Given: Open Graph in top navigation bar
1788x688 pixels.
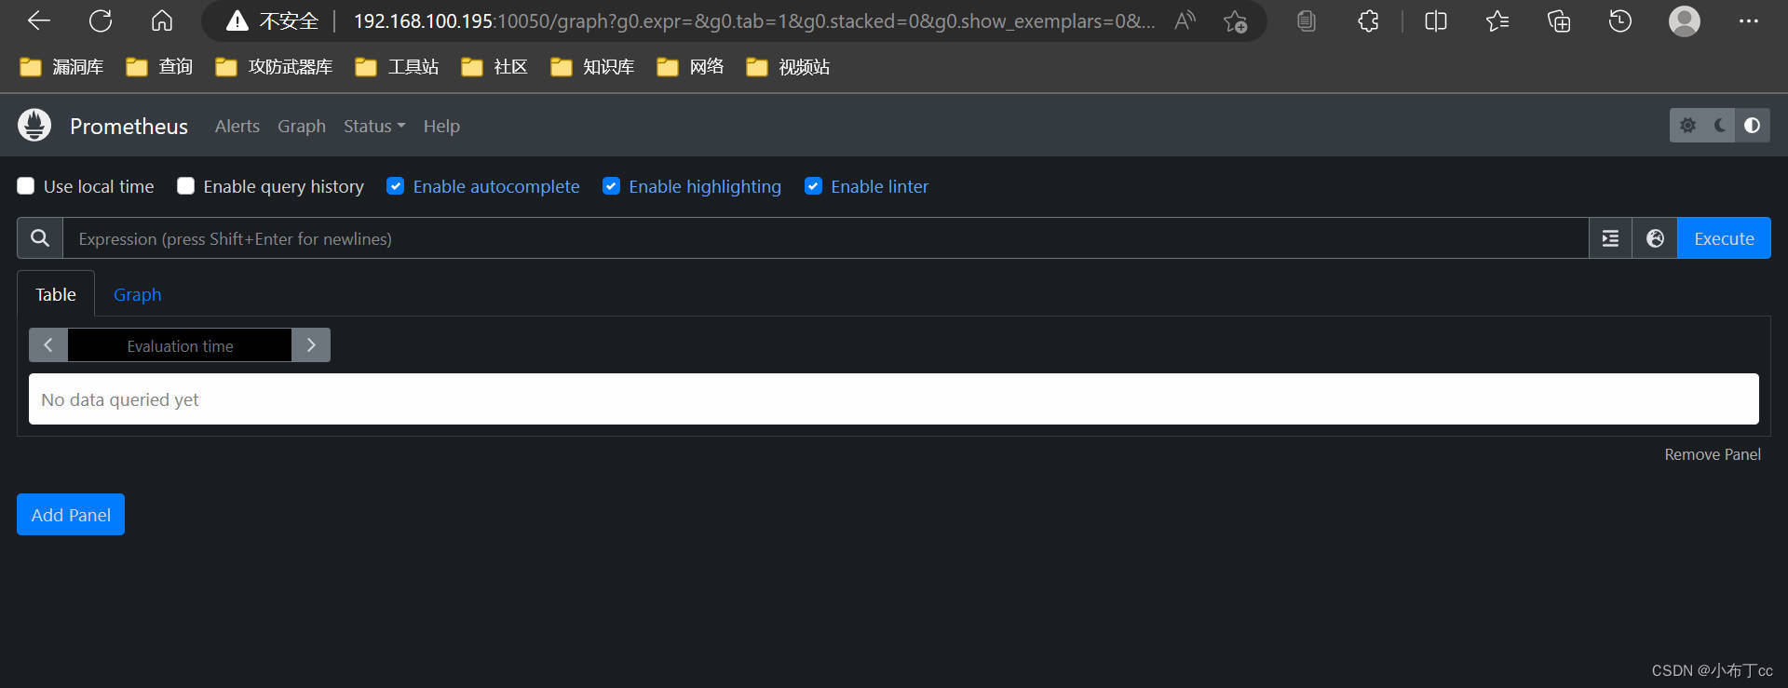Looking at the screenshot, I should tap(302, 126).
